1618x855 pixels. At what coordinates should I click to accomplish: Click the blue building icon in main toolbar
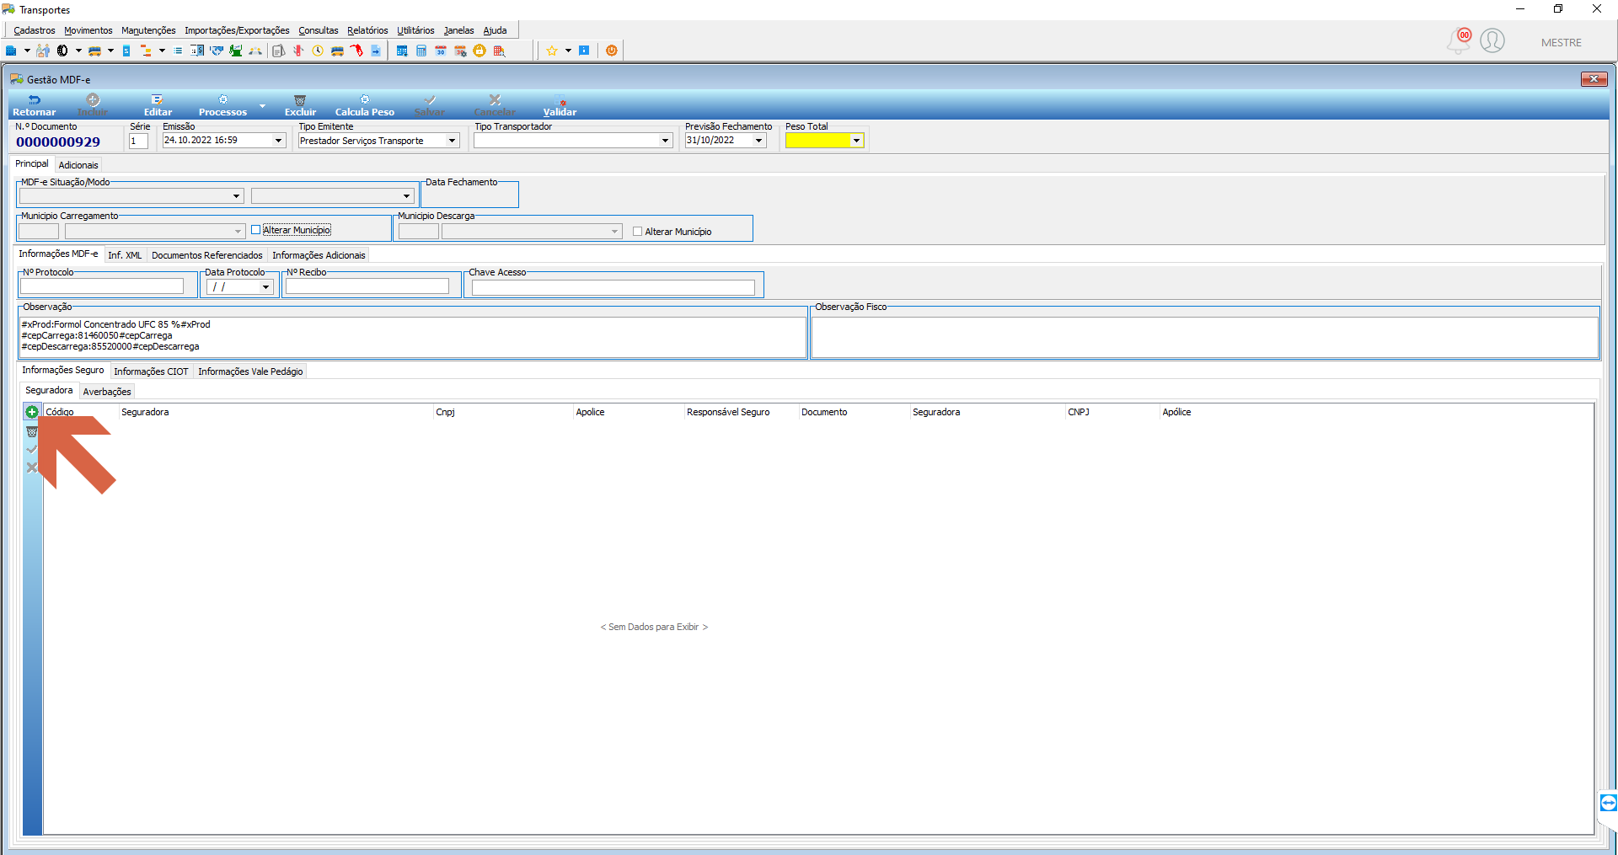tap(11, 51)
